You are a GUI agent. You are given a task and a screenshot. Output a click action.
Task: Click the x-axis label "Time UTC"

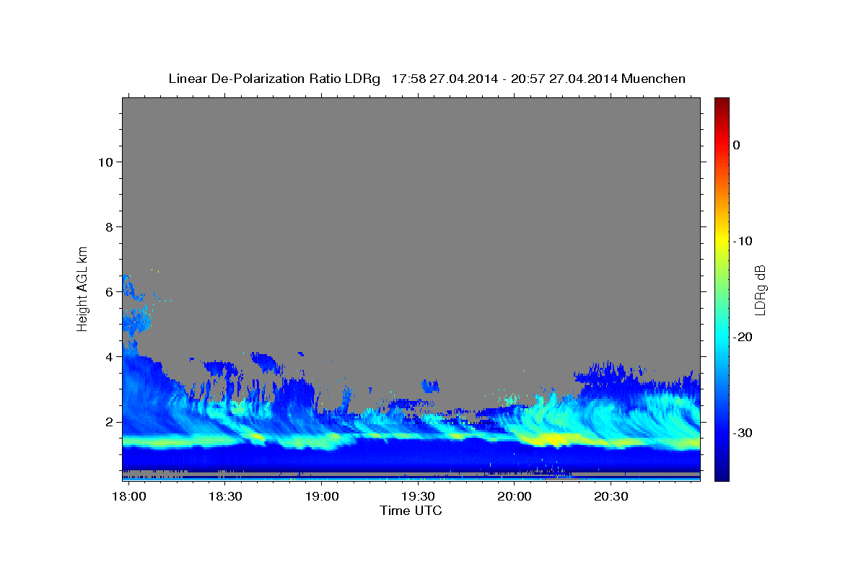point(411,511)
